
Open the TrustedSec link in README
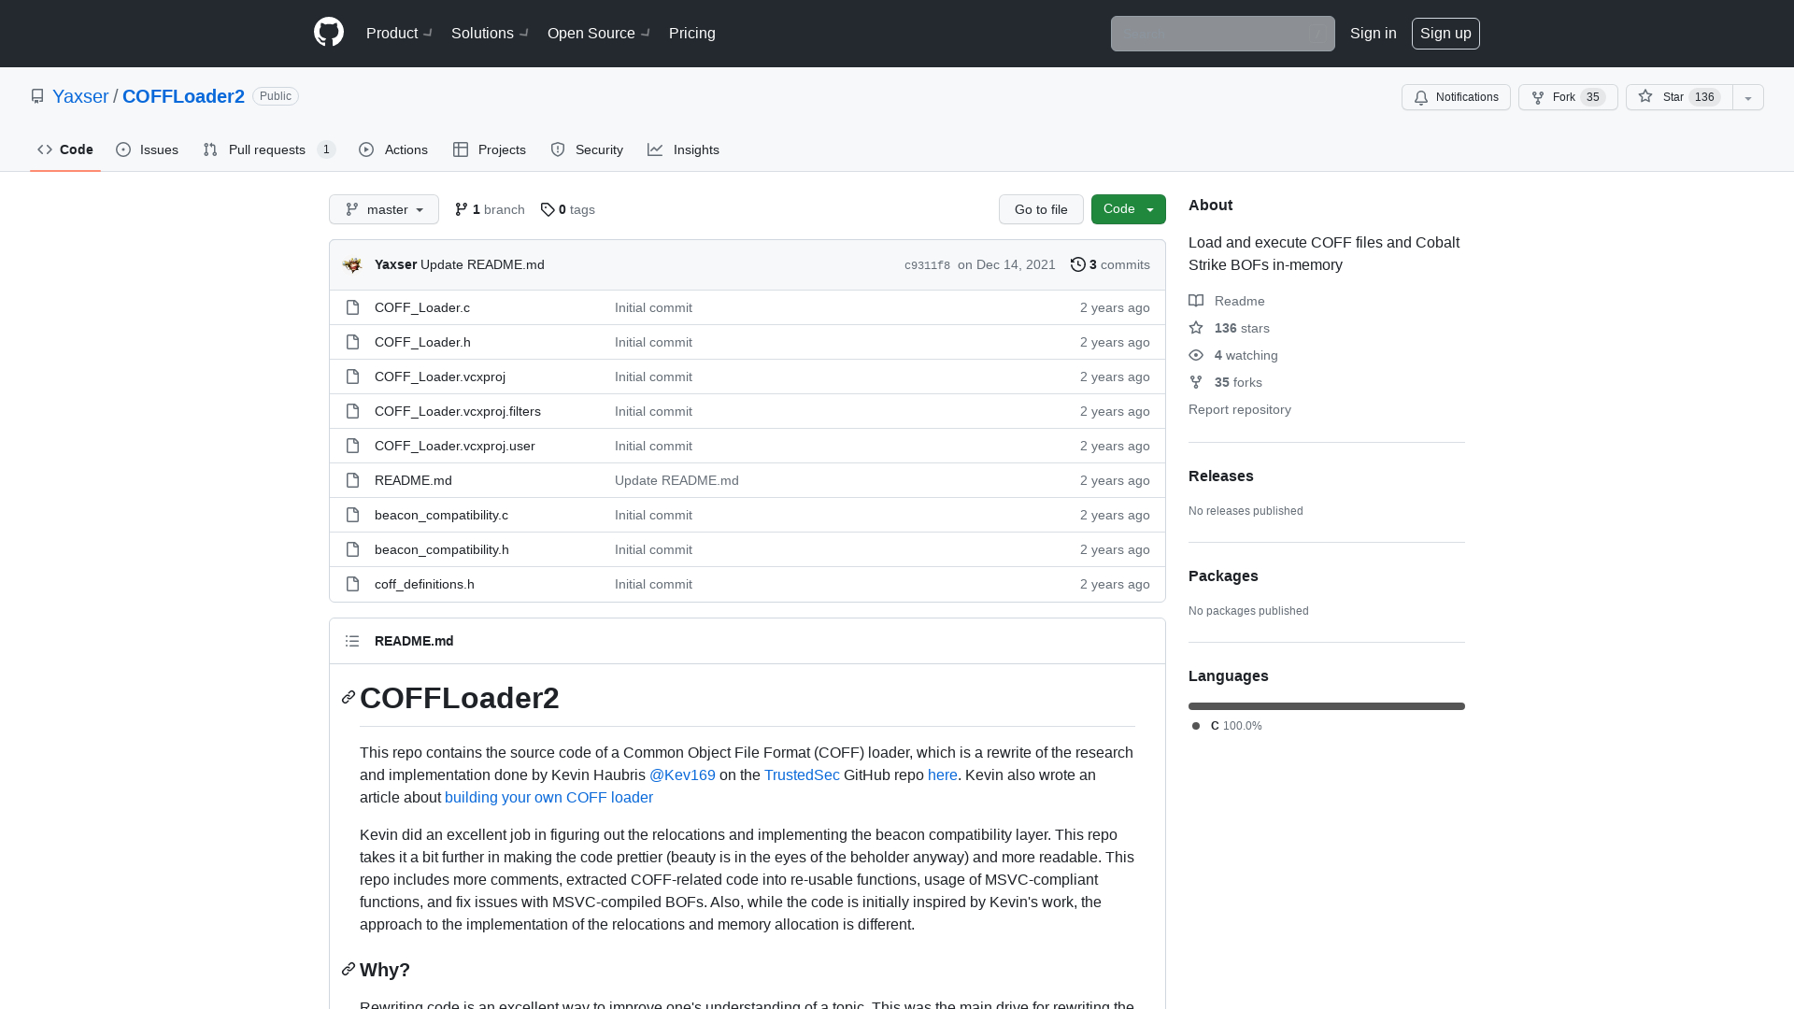(802, 775)
